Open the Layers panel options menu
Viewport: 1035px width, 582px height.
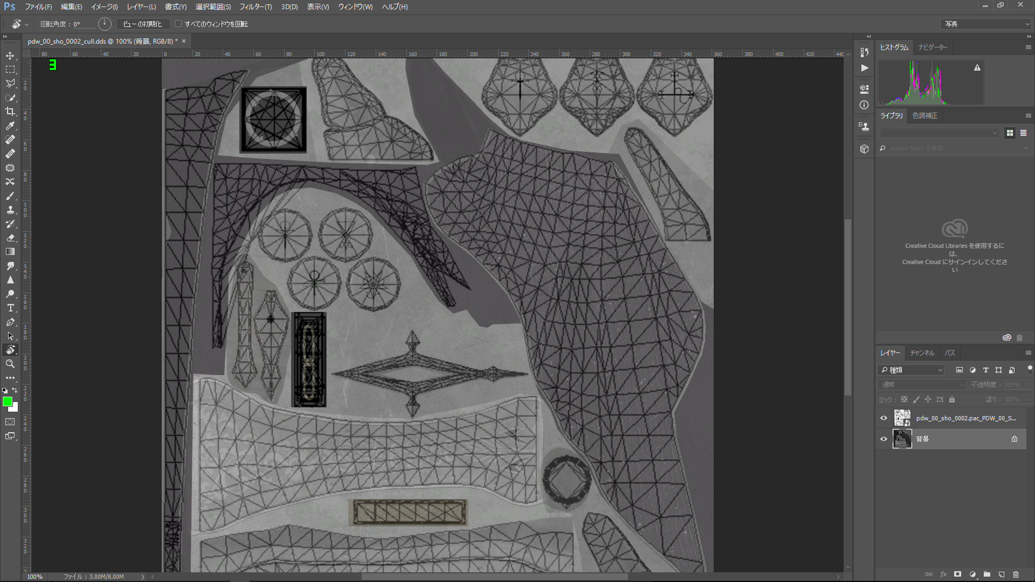pos(1028,352)
